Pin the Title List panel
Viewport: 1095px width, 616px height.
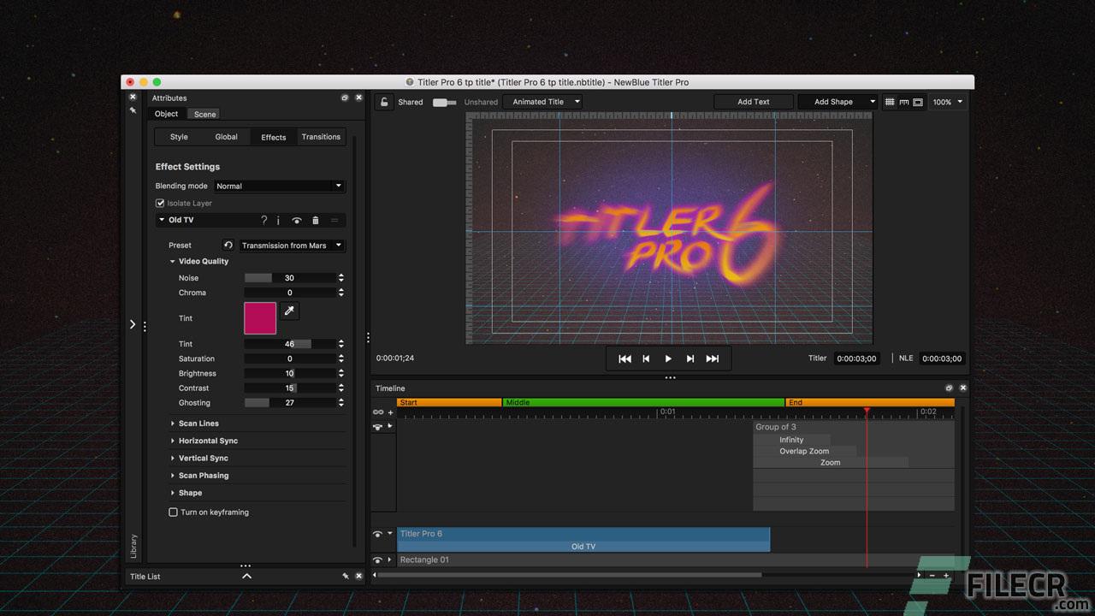345,577
